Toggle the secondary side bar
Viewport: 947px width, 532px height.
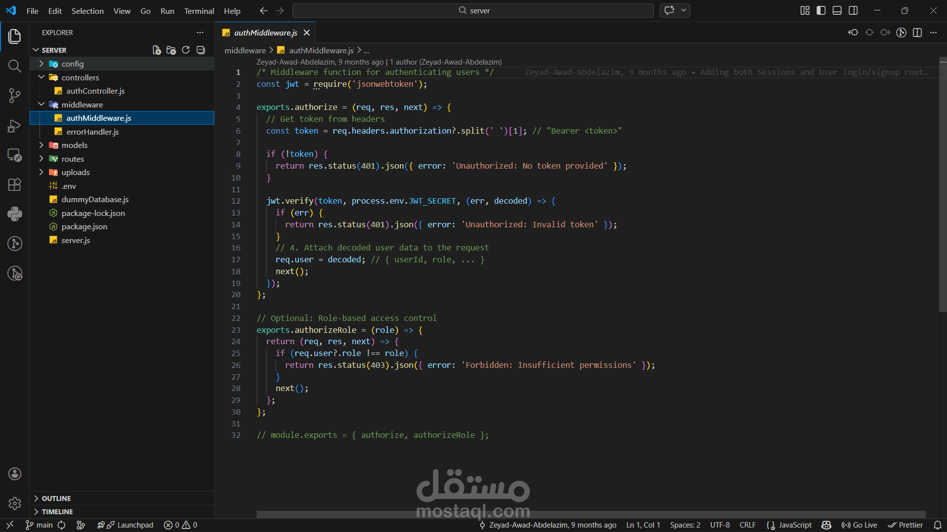point(853,10)
